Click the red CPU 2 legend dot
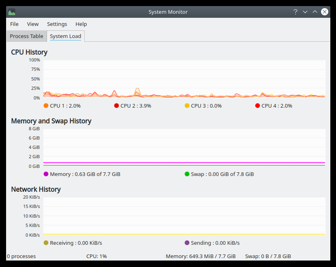The image size is (336, 267). (116, 106)
